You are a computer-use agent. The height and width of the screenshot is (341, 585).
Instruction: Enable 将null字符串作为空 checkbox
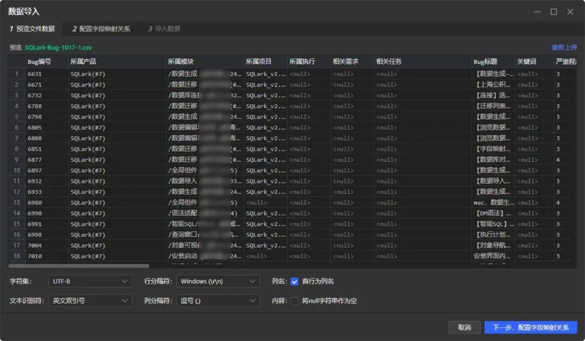(x=294, y=301)
